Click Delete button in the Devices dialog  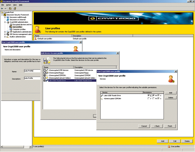point(171,98)
